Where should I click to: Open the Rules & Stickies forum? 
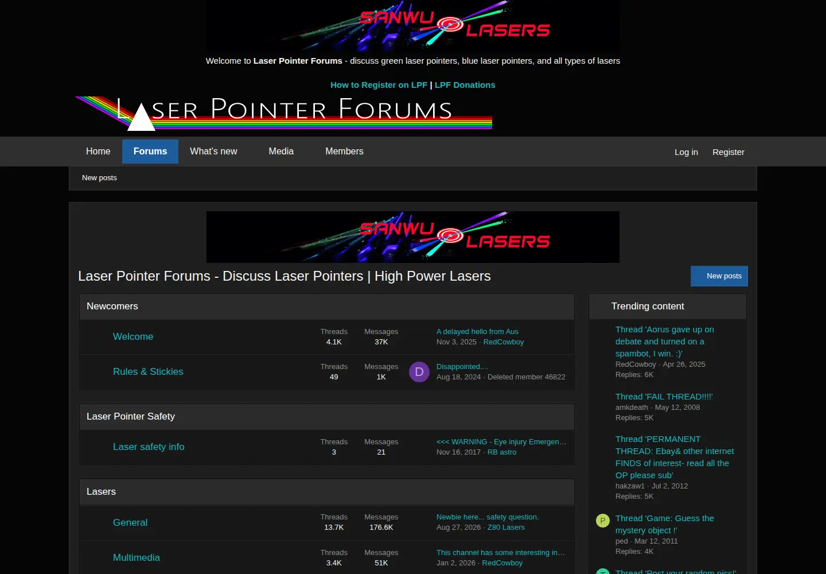pyautogui.click(x=148, y=372)
